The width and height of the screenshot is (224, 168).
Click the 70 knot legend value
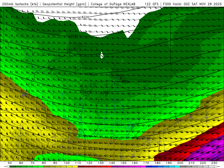[x=32, y=163]
